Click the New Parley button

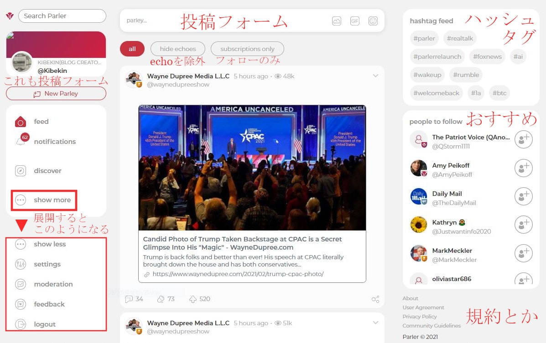click(56, 93)
